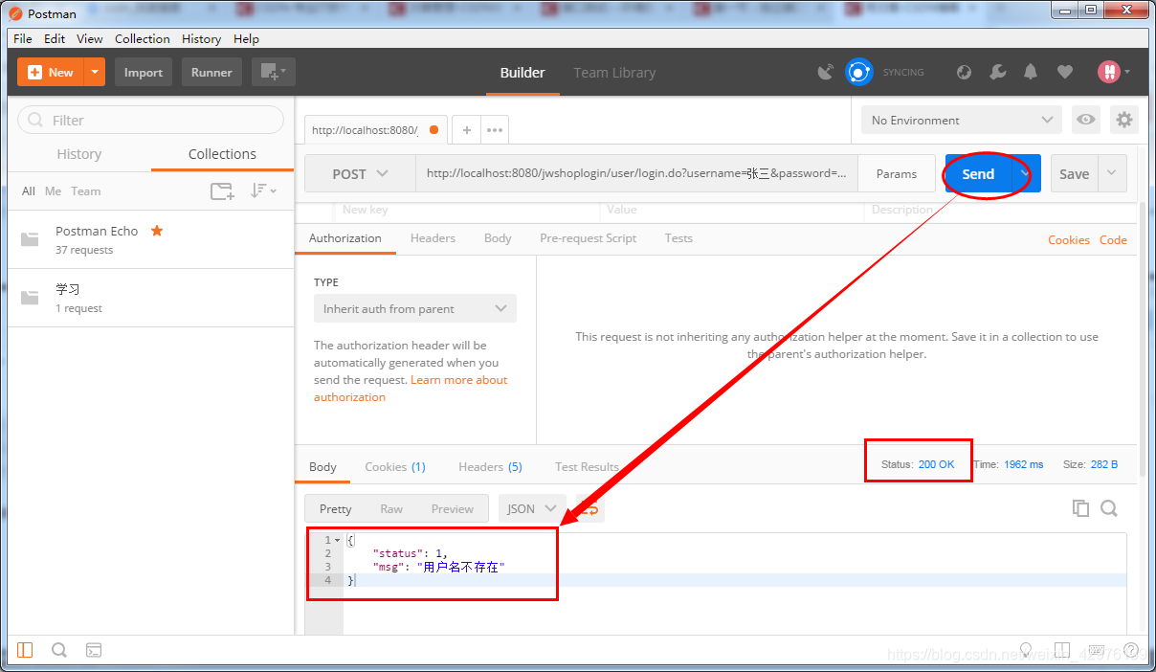Open the request Headers tab
The image size is (1156, 672).
coord(433,238)
